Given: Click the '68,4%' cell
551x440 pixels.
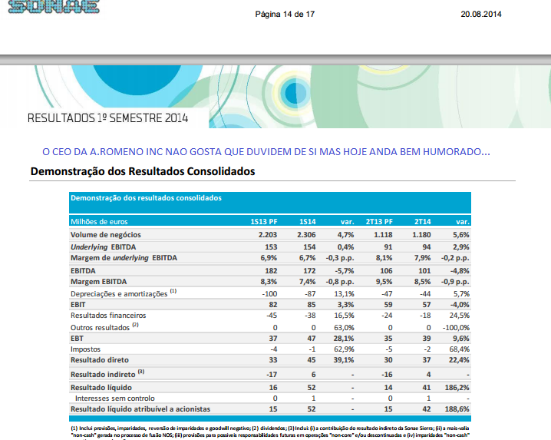Looking at the screenshot, I should coord(459,349).
